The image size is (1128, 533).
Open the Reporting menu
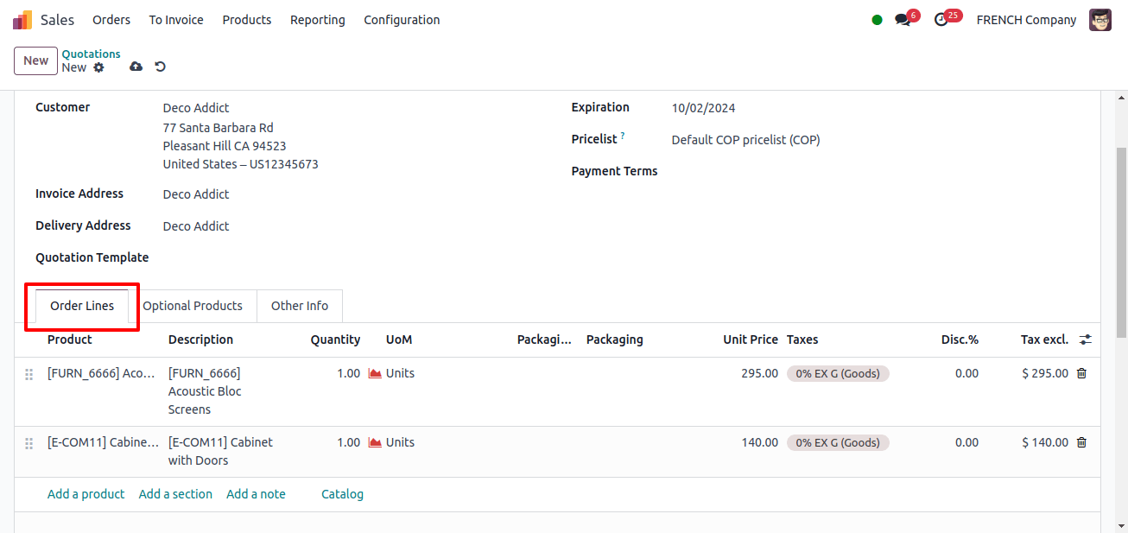318,20
